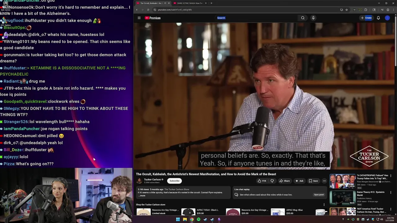Viewport: 397px width, 223px height.
Task: Switch to 'The Occult, Kabbalah' tab
Action: point(151,3)
